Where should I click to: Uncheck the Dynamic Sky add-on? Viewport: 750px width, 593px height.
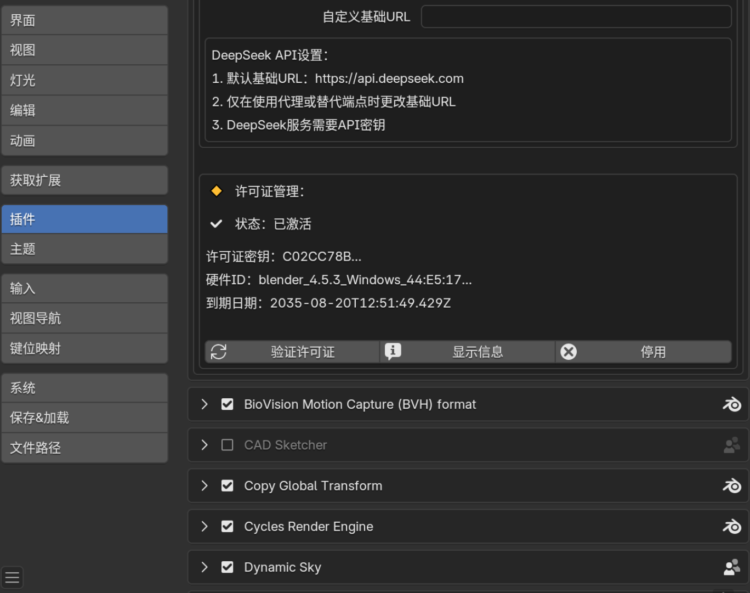227,567
